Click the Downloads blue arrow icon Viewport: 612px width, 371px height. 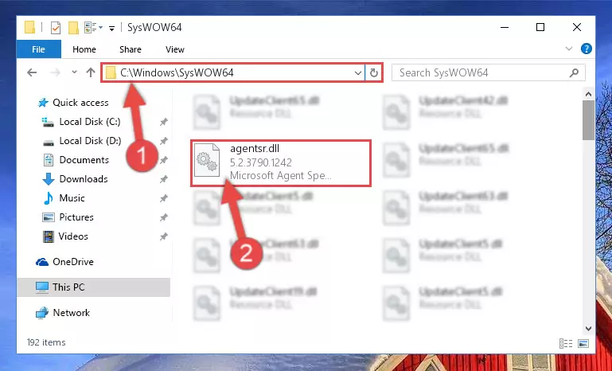[x=48, y=179]
